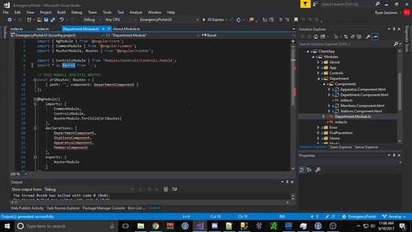Image resolution: width=412 pixels, height=232 pixels.
Task: Click the Windows Start button
Action: (7, 226)
